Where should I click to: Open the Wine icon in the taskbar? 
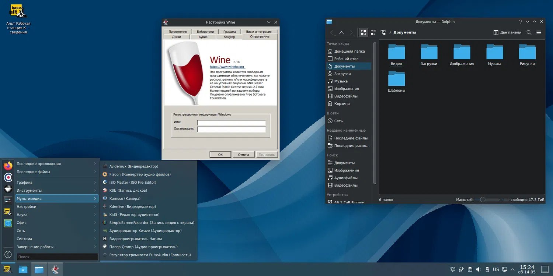tap(55, 269)
